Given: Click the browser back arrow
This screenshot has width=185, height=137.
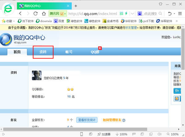Looking at the screenshot, I should click(x=20, y=14).
